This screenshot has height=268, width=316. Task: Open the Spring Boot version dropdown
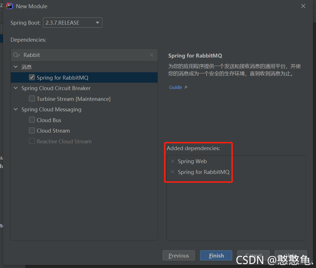(x=72, y=23)
